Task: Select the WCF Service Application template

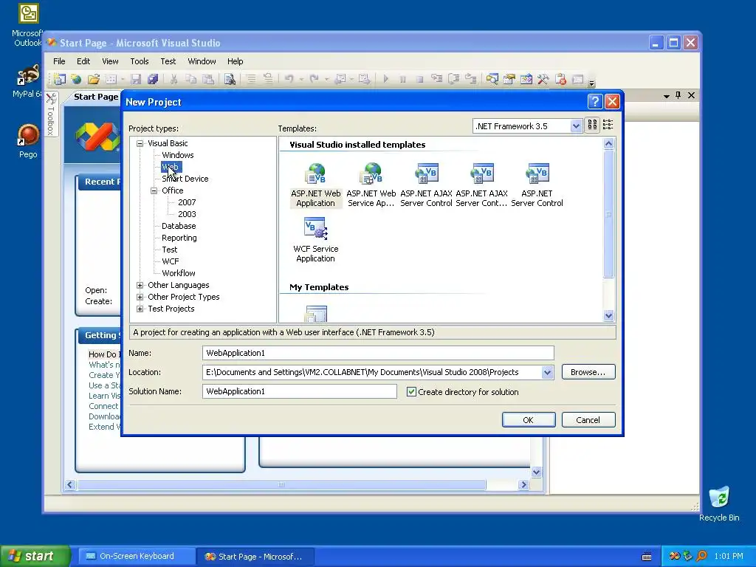Action: (x=316, y=240)
